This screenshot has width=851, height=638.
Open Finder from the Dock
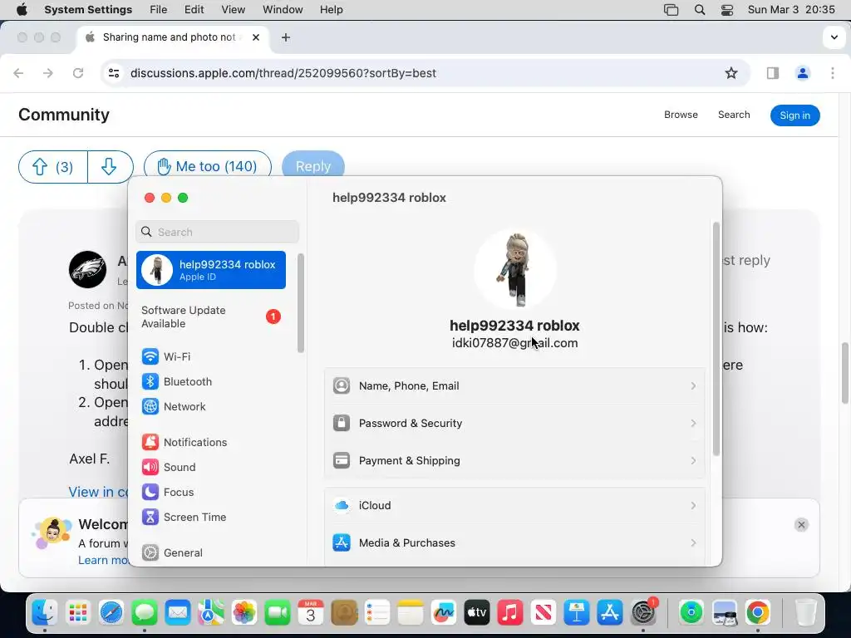45,613
